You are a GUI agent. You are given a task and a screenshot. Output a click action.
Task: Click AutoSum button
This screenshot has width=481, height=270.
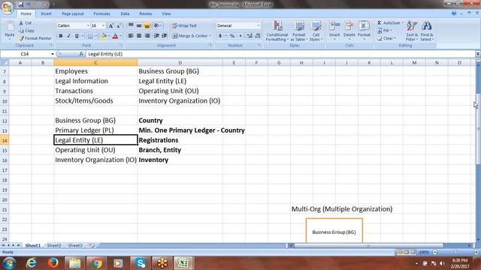389,23
